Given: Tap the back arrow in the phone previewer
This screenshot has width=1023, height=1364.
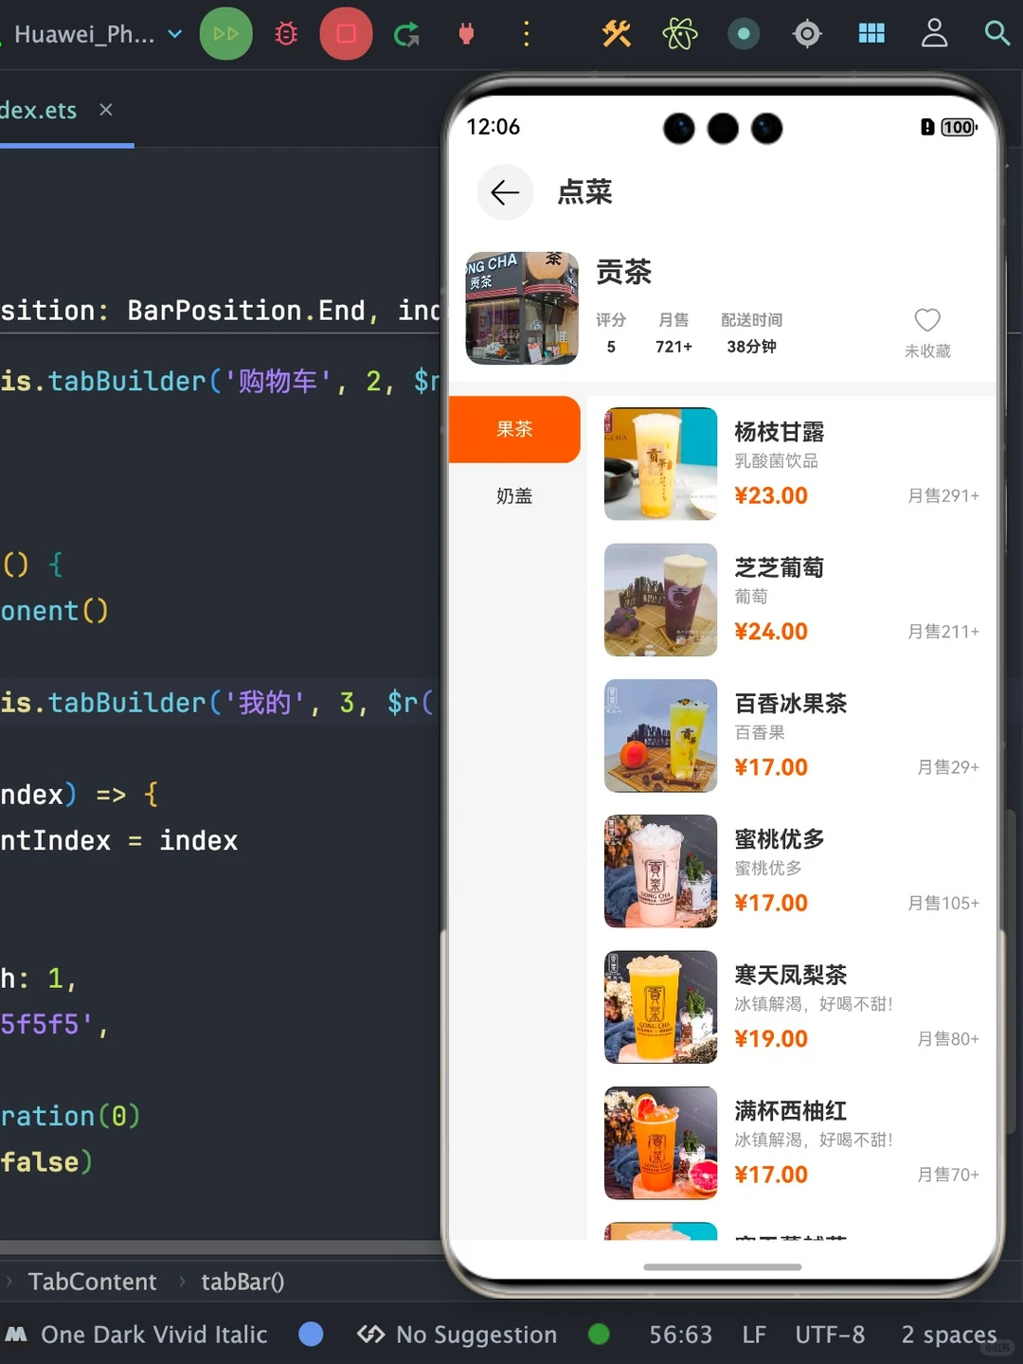Looking at the screenshot, I should coord(505,192).
